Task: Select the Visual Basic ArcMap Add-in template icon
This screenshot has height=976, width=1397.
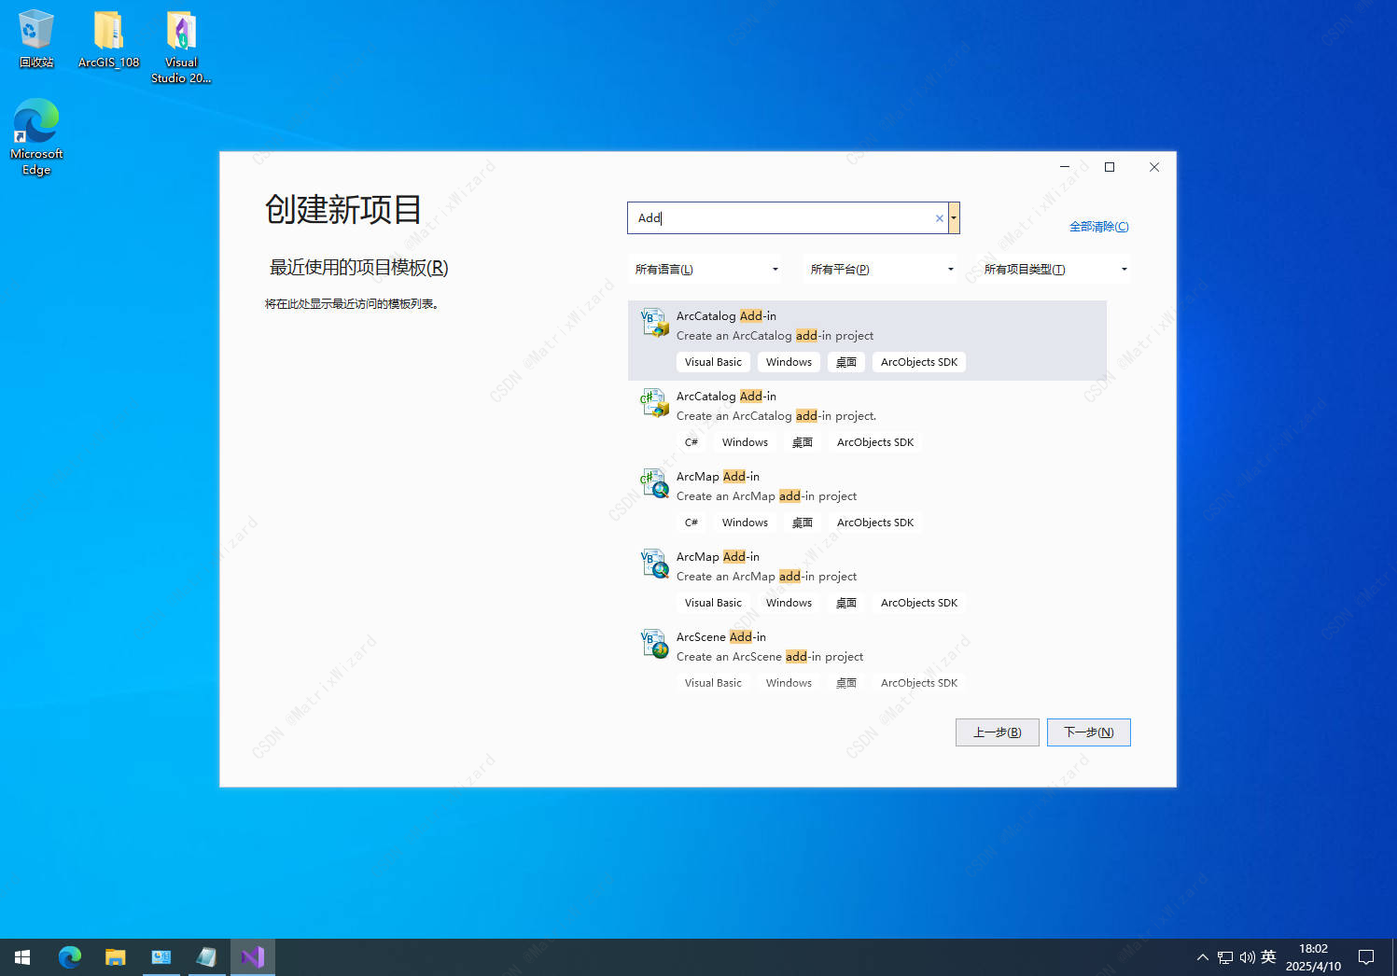Action: 654,564
